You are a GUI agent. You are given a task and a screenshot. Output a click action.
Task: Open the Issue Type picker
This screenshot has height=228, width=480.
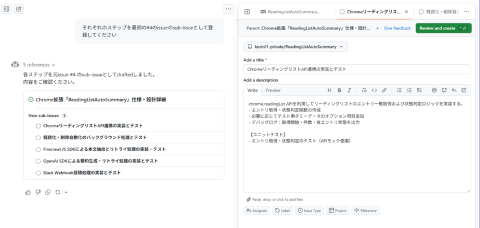(x=309, y=211)
